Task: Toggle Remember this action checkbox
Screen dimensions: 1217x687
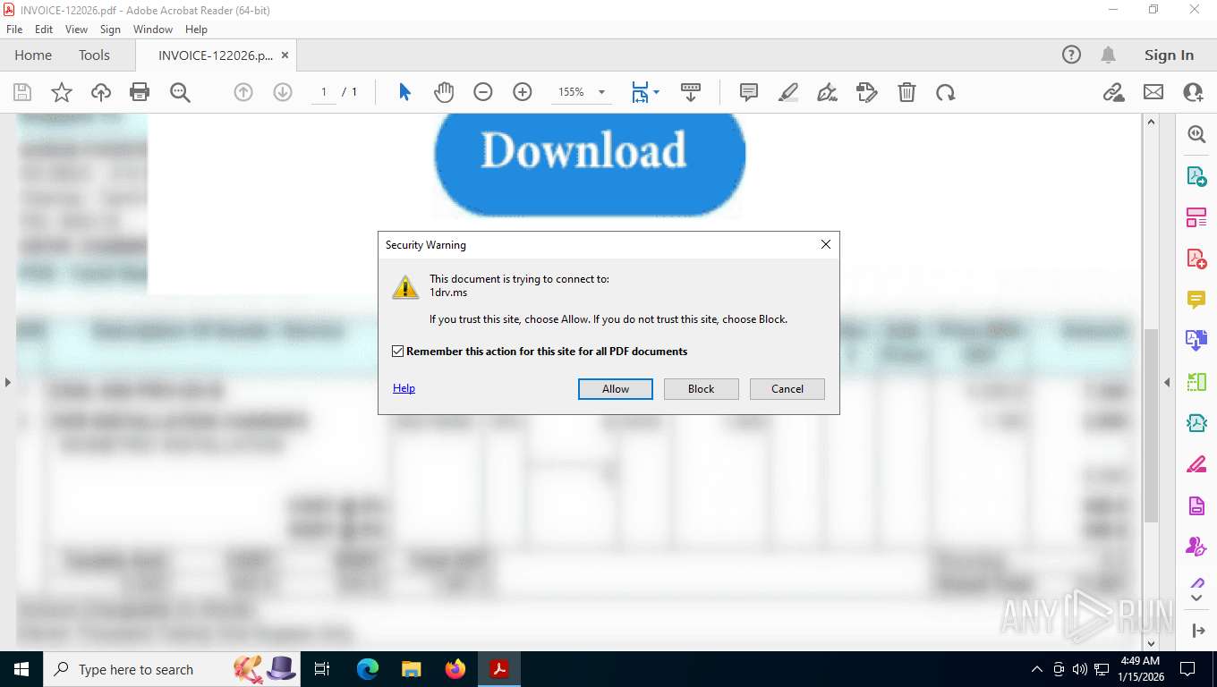Action: pos(398,352)
